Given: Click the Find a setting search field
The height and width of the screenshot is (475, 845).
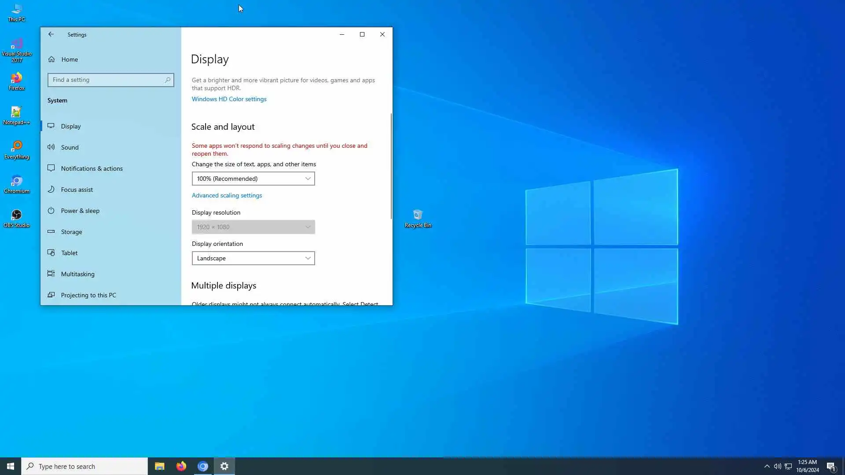Looking at the screenshot, I should tap(106, 80).
